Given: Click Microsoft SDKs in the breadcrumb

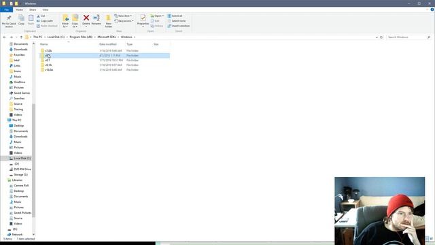Looking at the screenshot, I should point(107,37).
